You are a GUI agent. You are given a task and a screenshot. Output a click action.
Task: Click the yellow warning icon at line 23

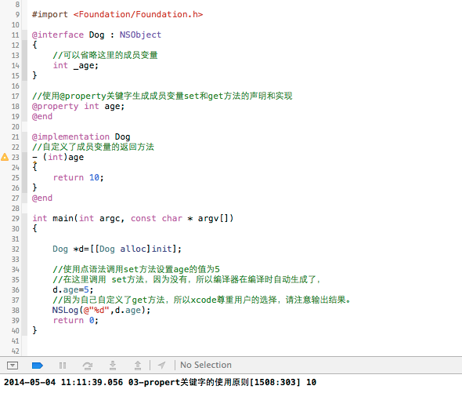pos(5,157)
